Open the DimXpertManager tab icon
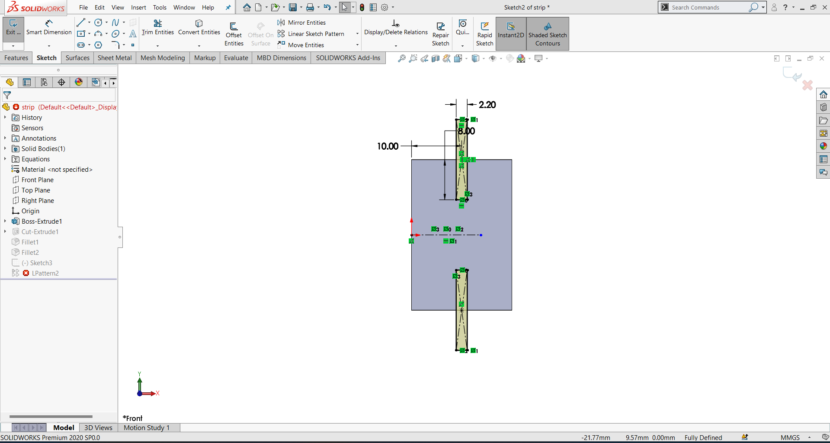The image size is (830, 443). coord(61,82)
